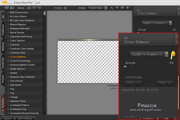Select the zoom magnifier tool

(117, 8)
